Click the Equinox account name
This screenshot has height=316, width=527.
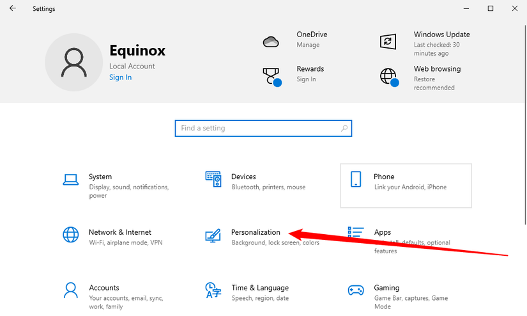pos(137,51)
